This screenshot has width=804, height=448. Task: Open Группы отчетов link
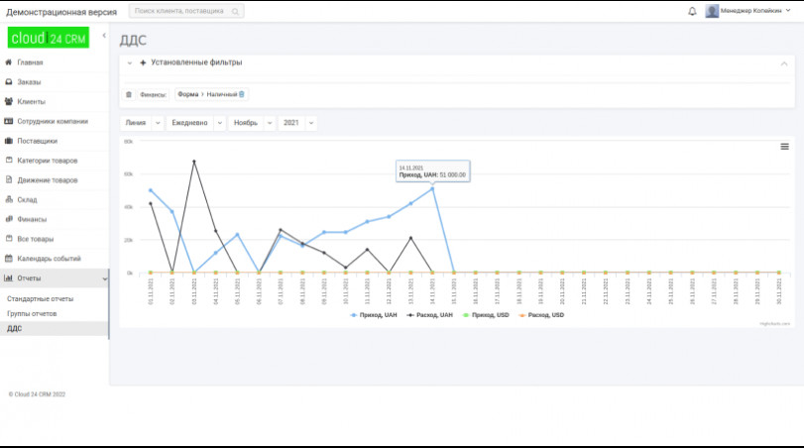pyautogui.click(x=32, y=313)
